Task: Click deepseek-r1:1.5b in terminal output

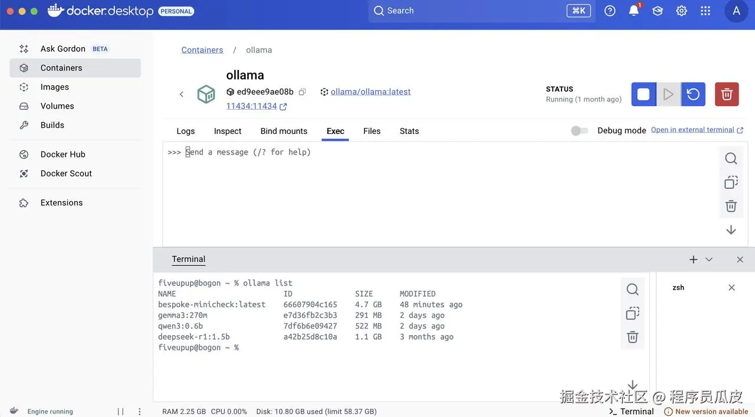Action: 194,337
